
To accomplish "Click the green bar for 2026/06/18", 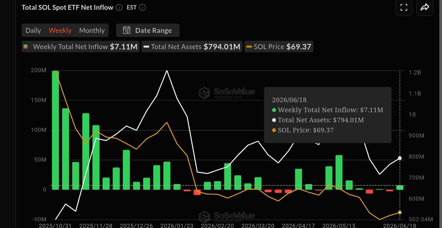I will 400,187.
